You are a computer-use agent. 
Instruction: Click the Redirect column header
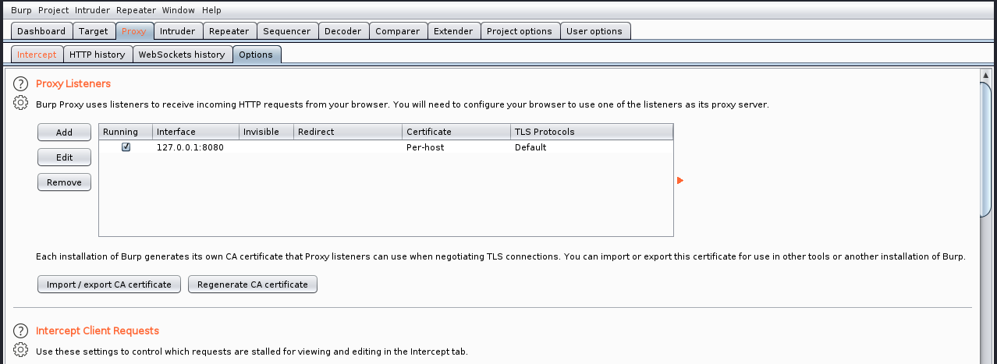coord(348,132)
